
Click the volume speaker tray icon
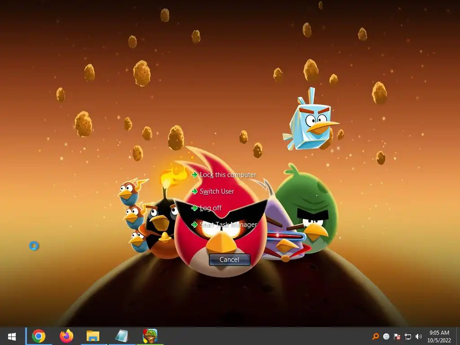pos(419,336)
